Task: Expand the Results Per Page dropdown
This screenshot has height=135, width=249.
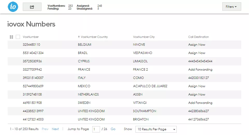Action: click(156, 129)
